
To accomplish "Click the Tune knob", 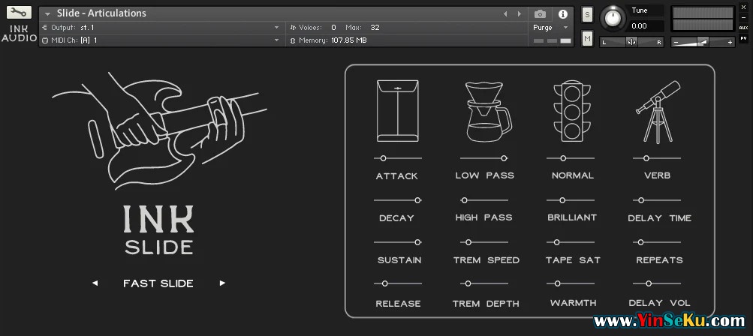I will (x=613, y=17).
